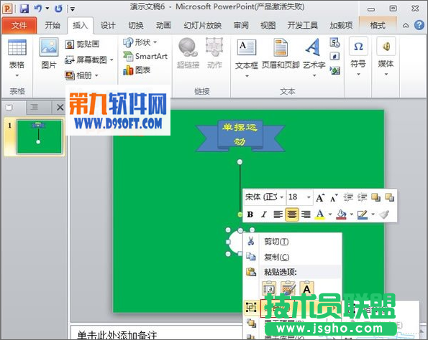Switch to the 幻灯片放映 tab
This screenshot has height=340, width=428.
click(202, 25)
